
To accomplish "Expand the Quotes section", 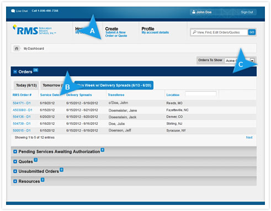I will [x=15, y=161].
